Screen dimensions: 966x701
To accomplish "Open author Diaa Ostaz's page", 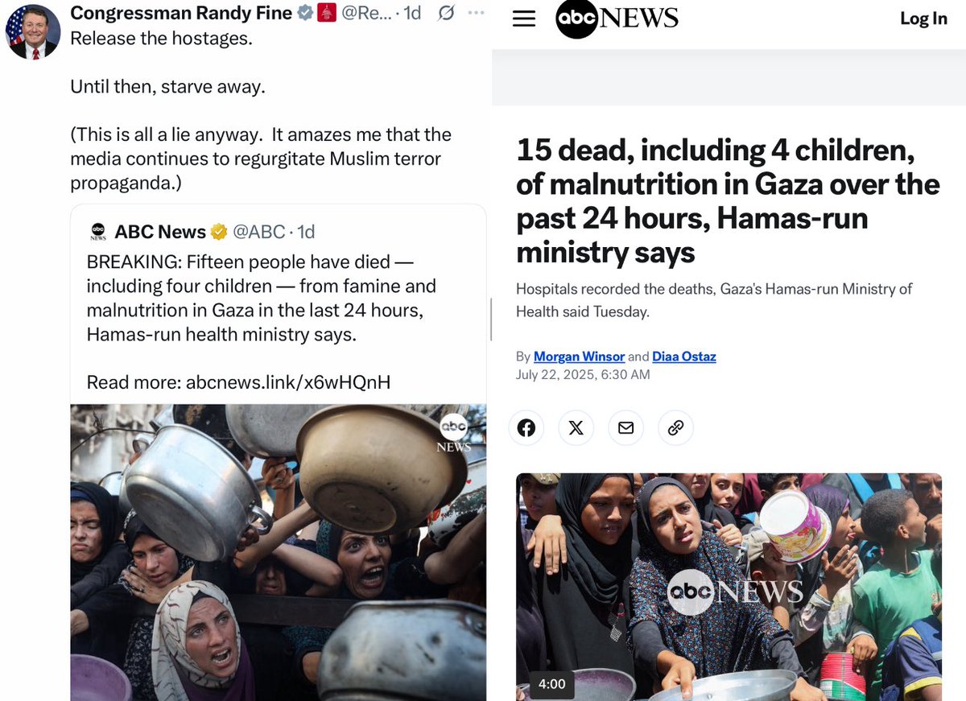I will (683, 356).
